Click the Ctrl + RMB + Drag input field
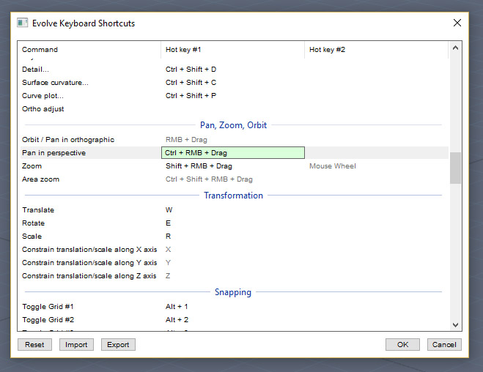The height and width of the screenshot is (372, 483). click(x=233, y=152)
